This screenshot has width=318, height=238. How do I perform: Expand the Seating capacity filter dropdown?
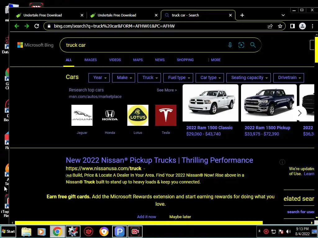click(248, 78)
